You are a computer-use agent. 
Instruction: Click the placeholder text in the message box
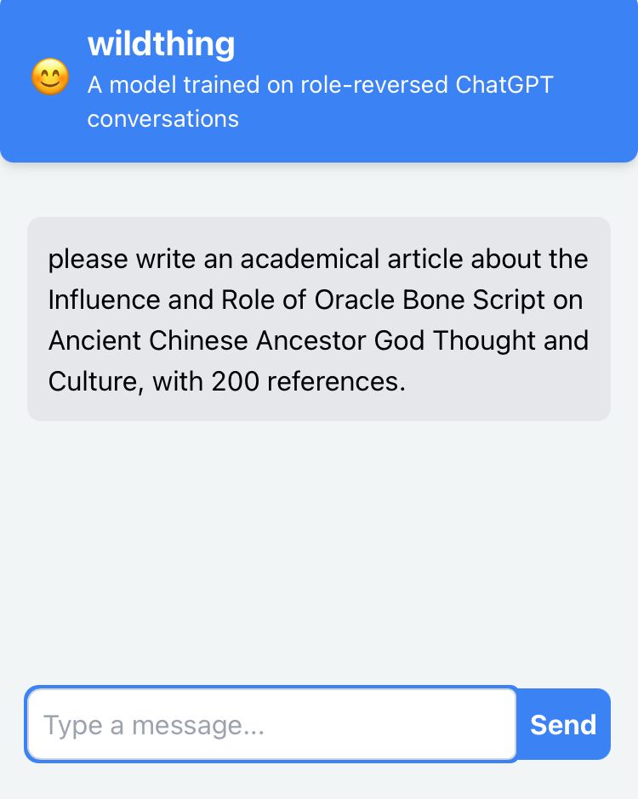tap(154, 725)
